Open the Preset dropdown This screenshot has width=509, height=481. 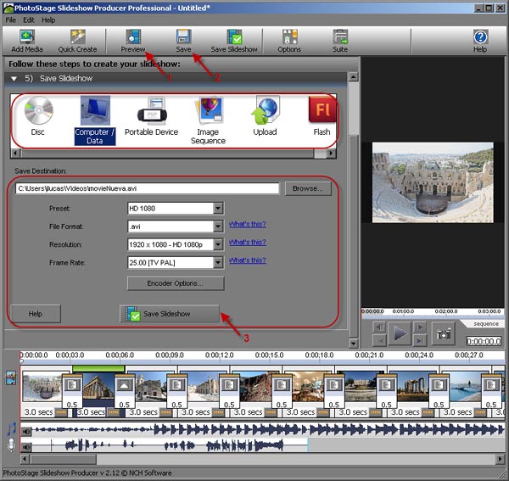click(218, 209)
